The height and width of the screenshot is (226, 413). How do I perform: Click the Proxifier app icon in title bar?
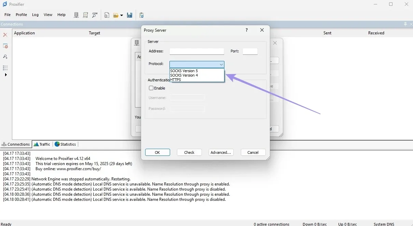(x=5, y=4)
